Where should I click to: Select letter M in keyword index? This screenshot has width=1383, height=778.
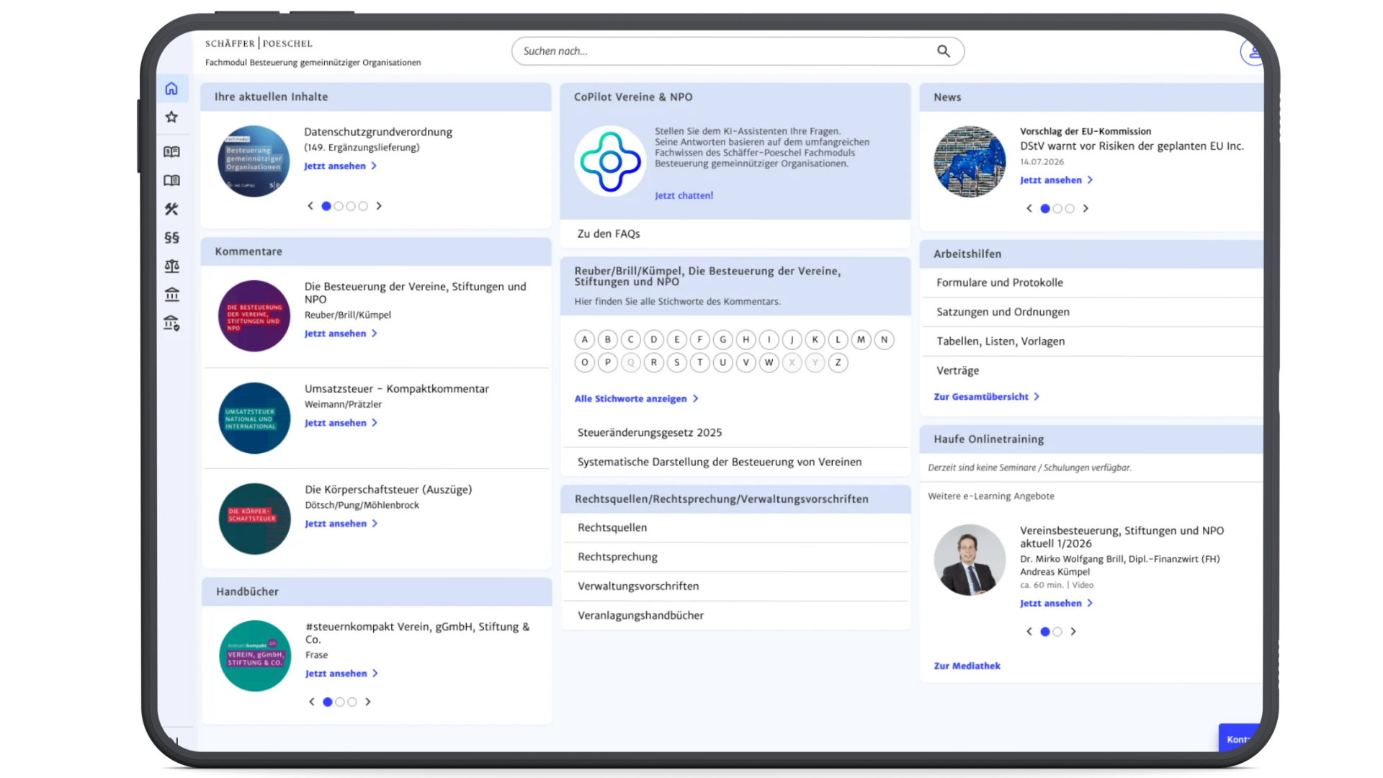point(861,340)
